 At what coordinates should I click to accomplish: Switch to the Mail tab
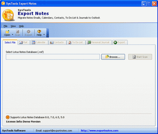point(24,42)
